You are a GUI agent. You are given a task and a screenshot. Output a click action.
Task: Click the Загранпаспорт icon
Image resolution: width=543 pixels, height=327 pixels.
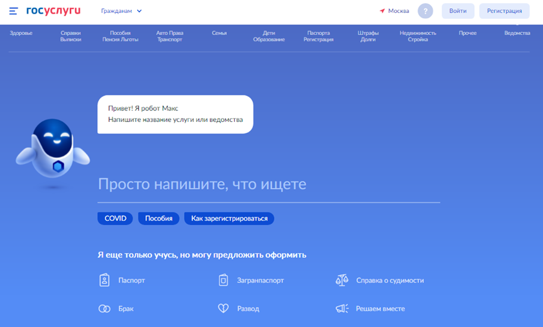(224, 281)
